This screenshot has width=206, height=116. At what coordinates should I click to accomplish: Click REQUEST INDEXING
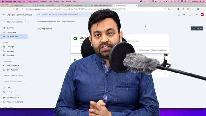(159, 50)
